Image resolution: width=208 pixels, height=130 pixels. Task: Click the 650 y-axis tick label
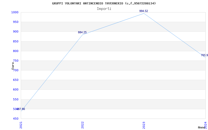[x=15, y=80]
